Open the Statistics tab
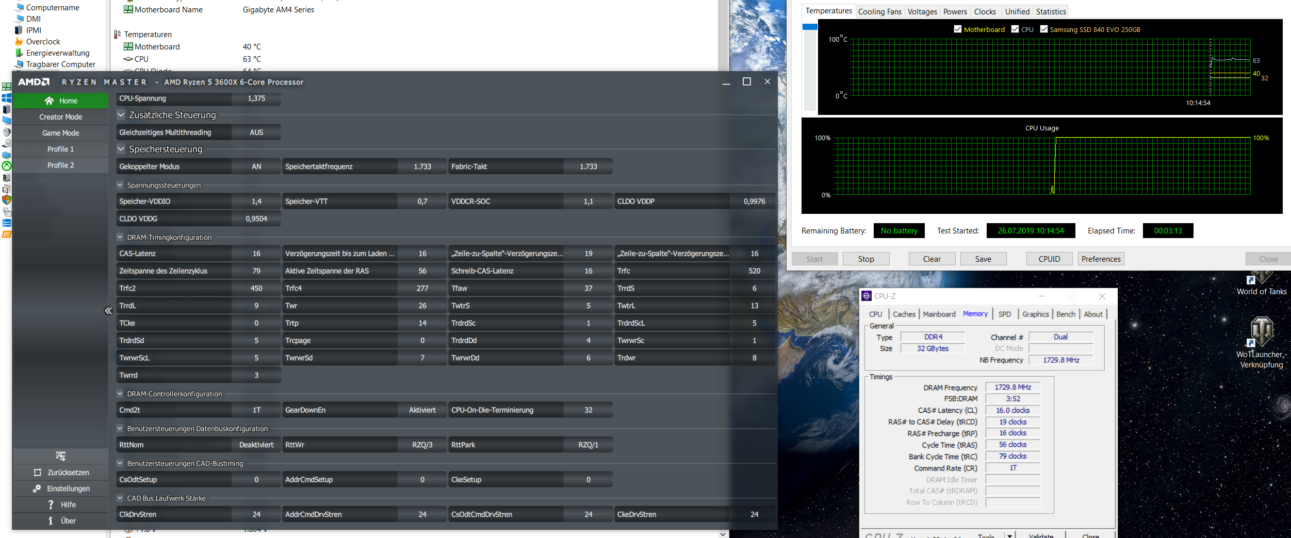 point(1051,11)
